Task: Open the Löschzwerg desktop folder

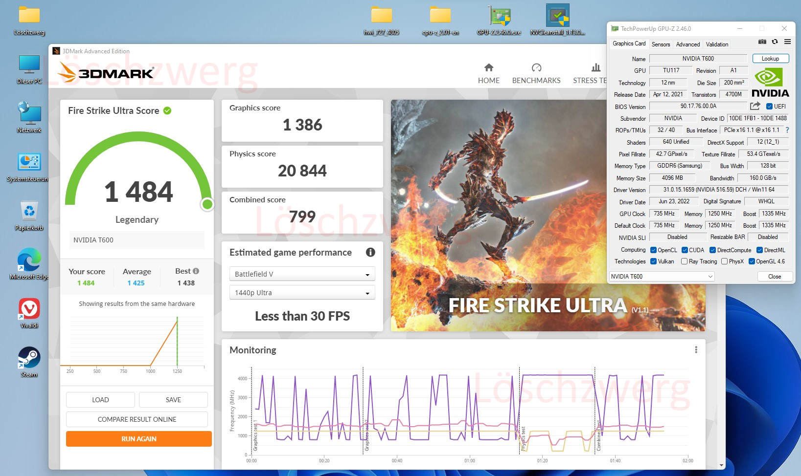Action: [x=29, y=22]
